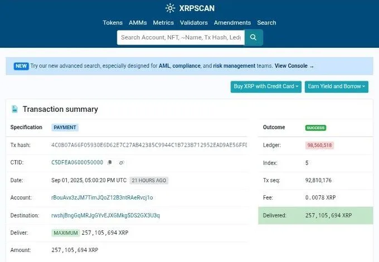Click the Transaction summary document icon
379x262 pixels.
[x=14, y=109]
